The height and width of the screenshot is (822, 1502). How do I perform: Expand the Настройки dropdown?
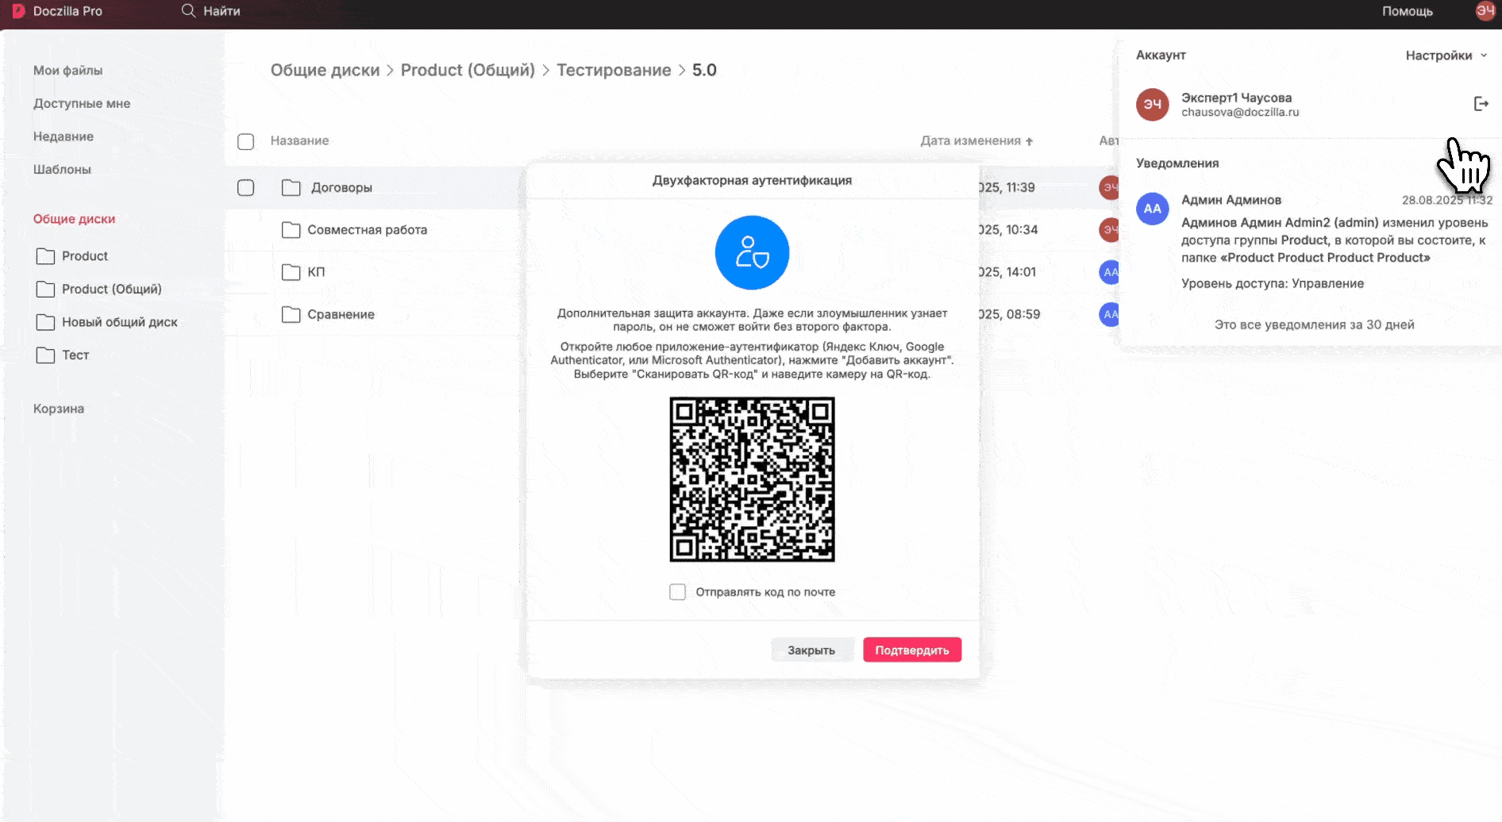pyautogui.click(x=1446, y=56)
